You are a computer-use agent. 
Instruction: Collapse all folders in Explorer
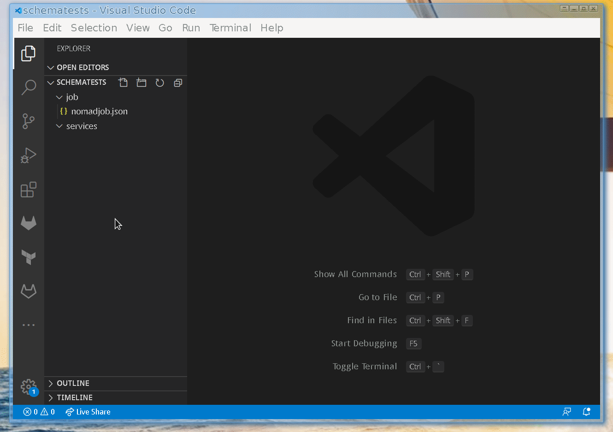[178, 83]
